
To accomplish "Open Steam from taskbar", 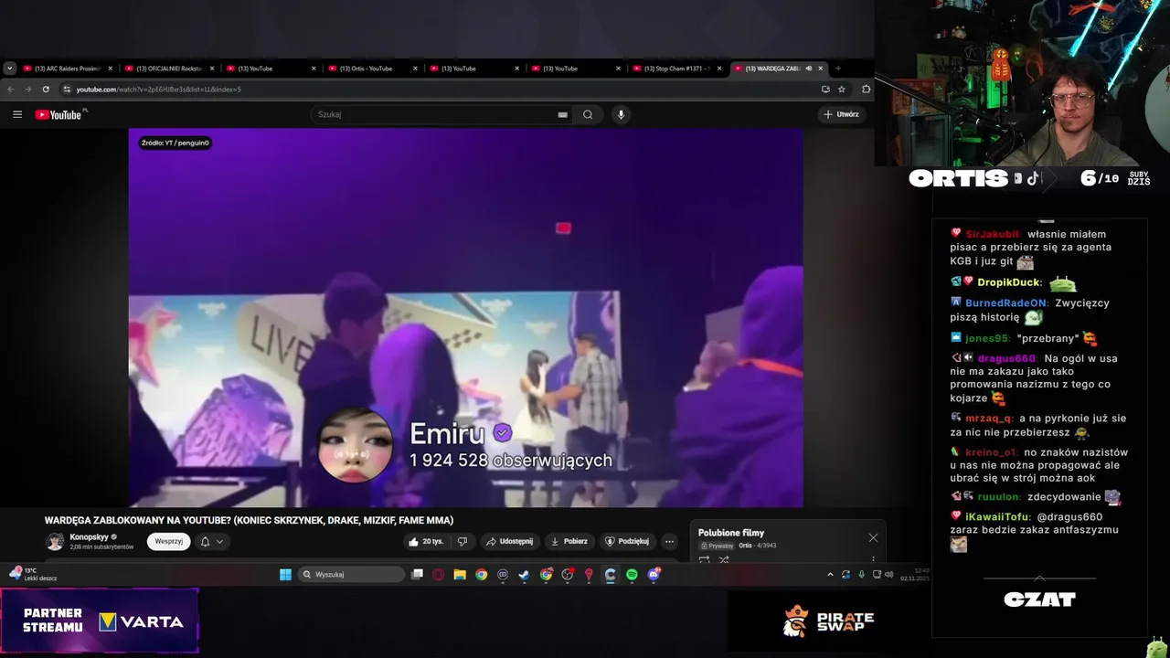I will tap(524, 574).
